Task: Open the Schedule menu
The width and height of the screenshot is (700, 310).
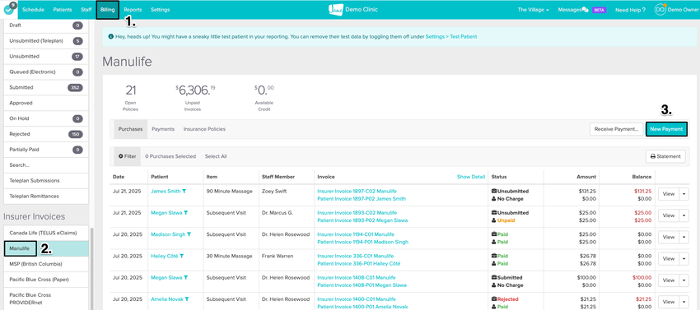Action: [33, 9]
